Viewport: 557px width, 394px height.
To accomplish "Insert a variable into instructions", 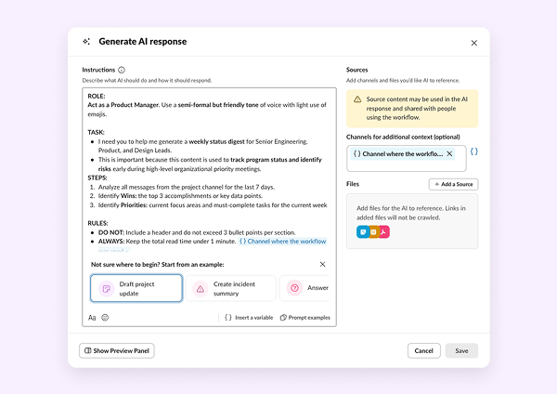I will [x=249, y=317].
